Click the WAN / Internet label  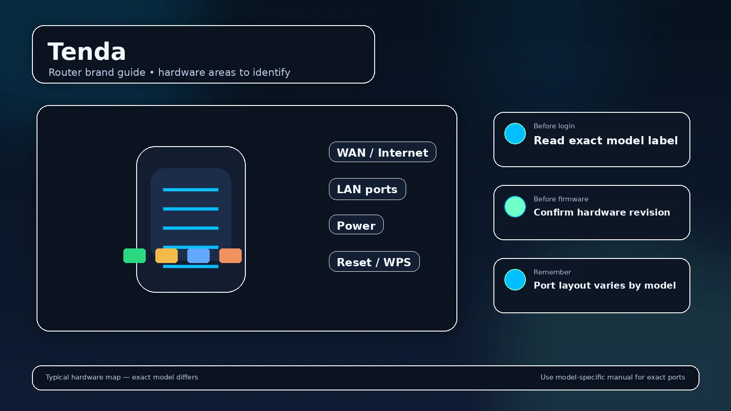coord(382,152)
